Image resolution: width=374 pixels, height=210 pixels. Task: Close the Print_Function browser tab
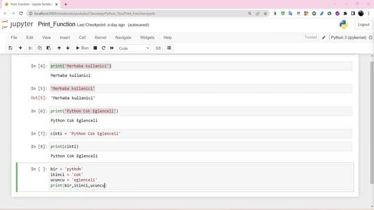point(57,4)
